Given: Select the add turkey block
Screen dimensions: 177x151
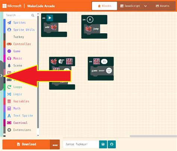Looking at the screenshot, I should click(51, 27).
